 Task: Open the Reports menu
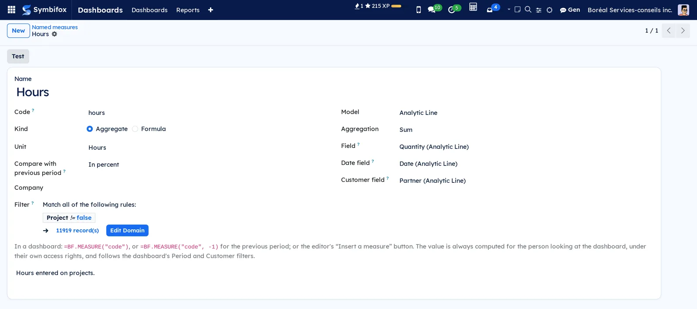coord(188,10)
